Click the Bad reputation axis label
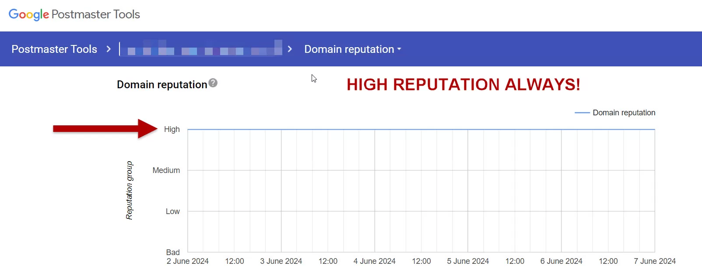The image size is (702, 273). pos(172,252)
